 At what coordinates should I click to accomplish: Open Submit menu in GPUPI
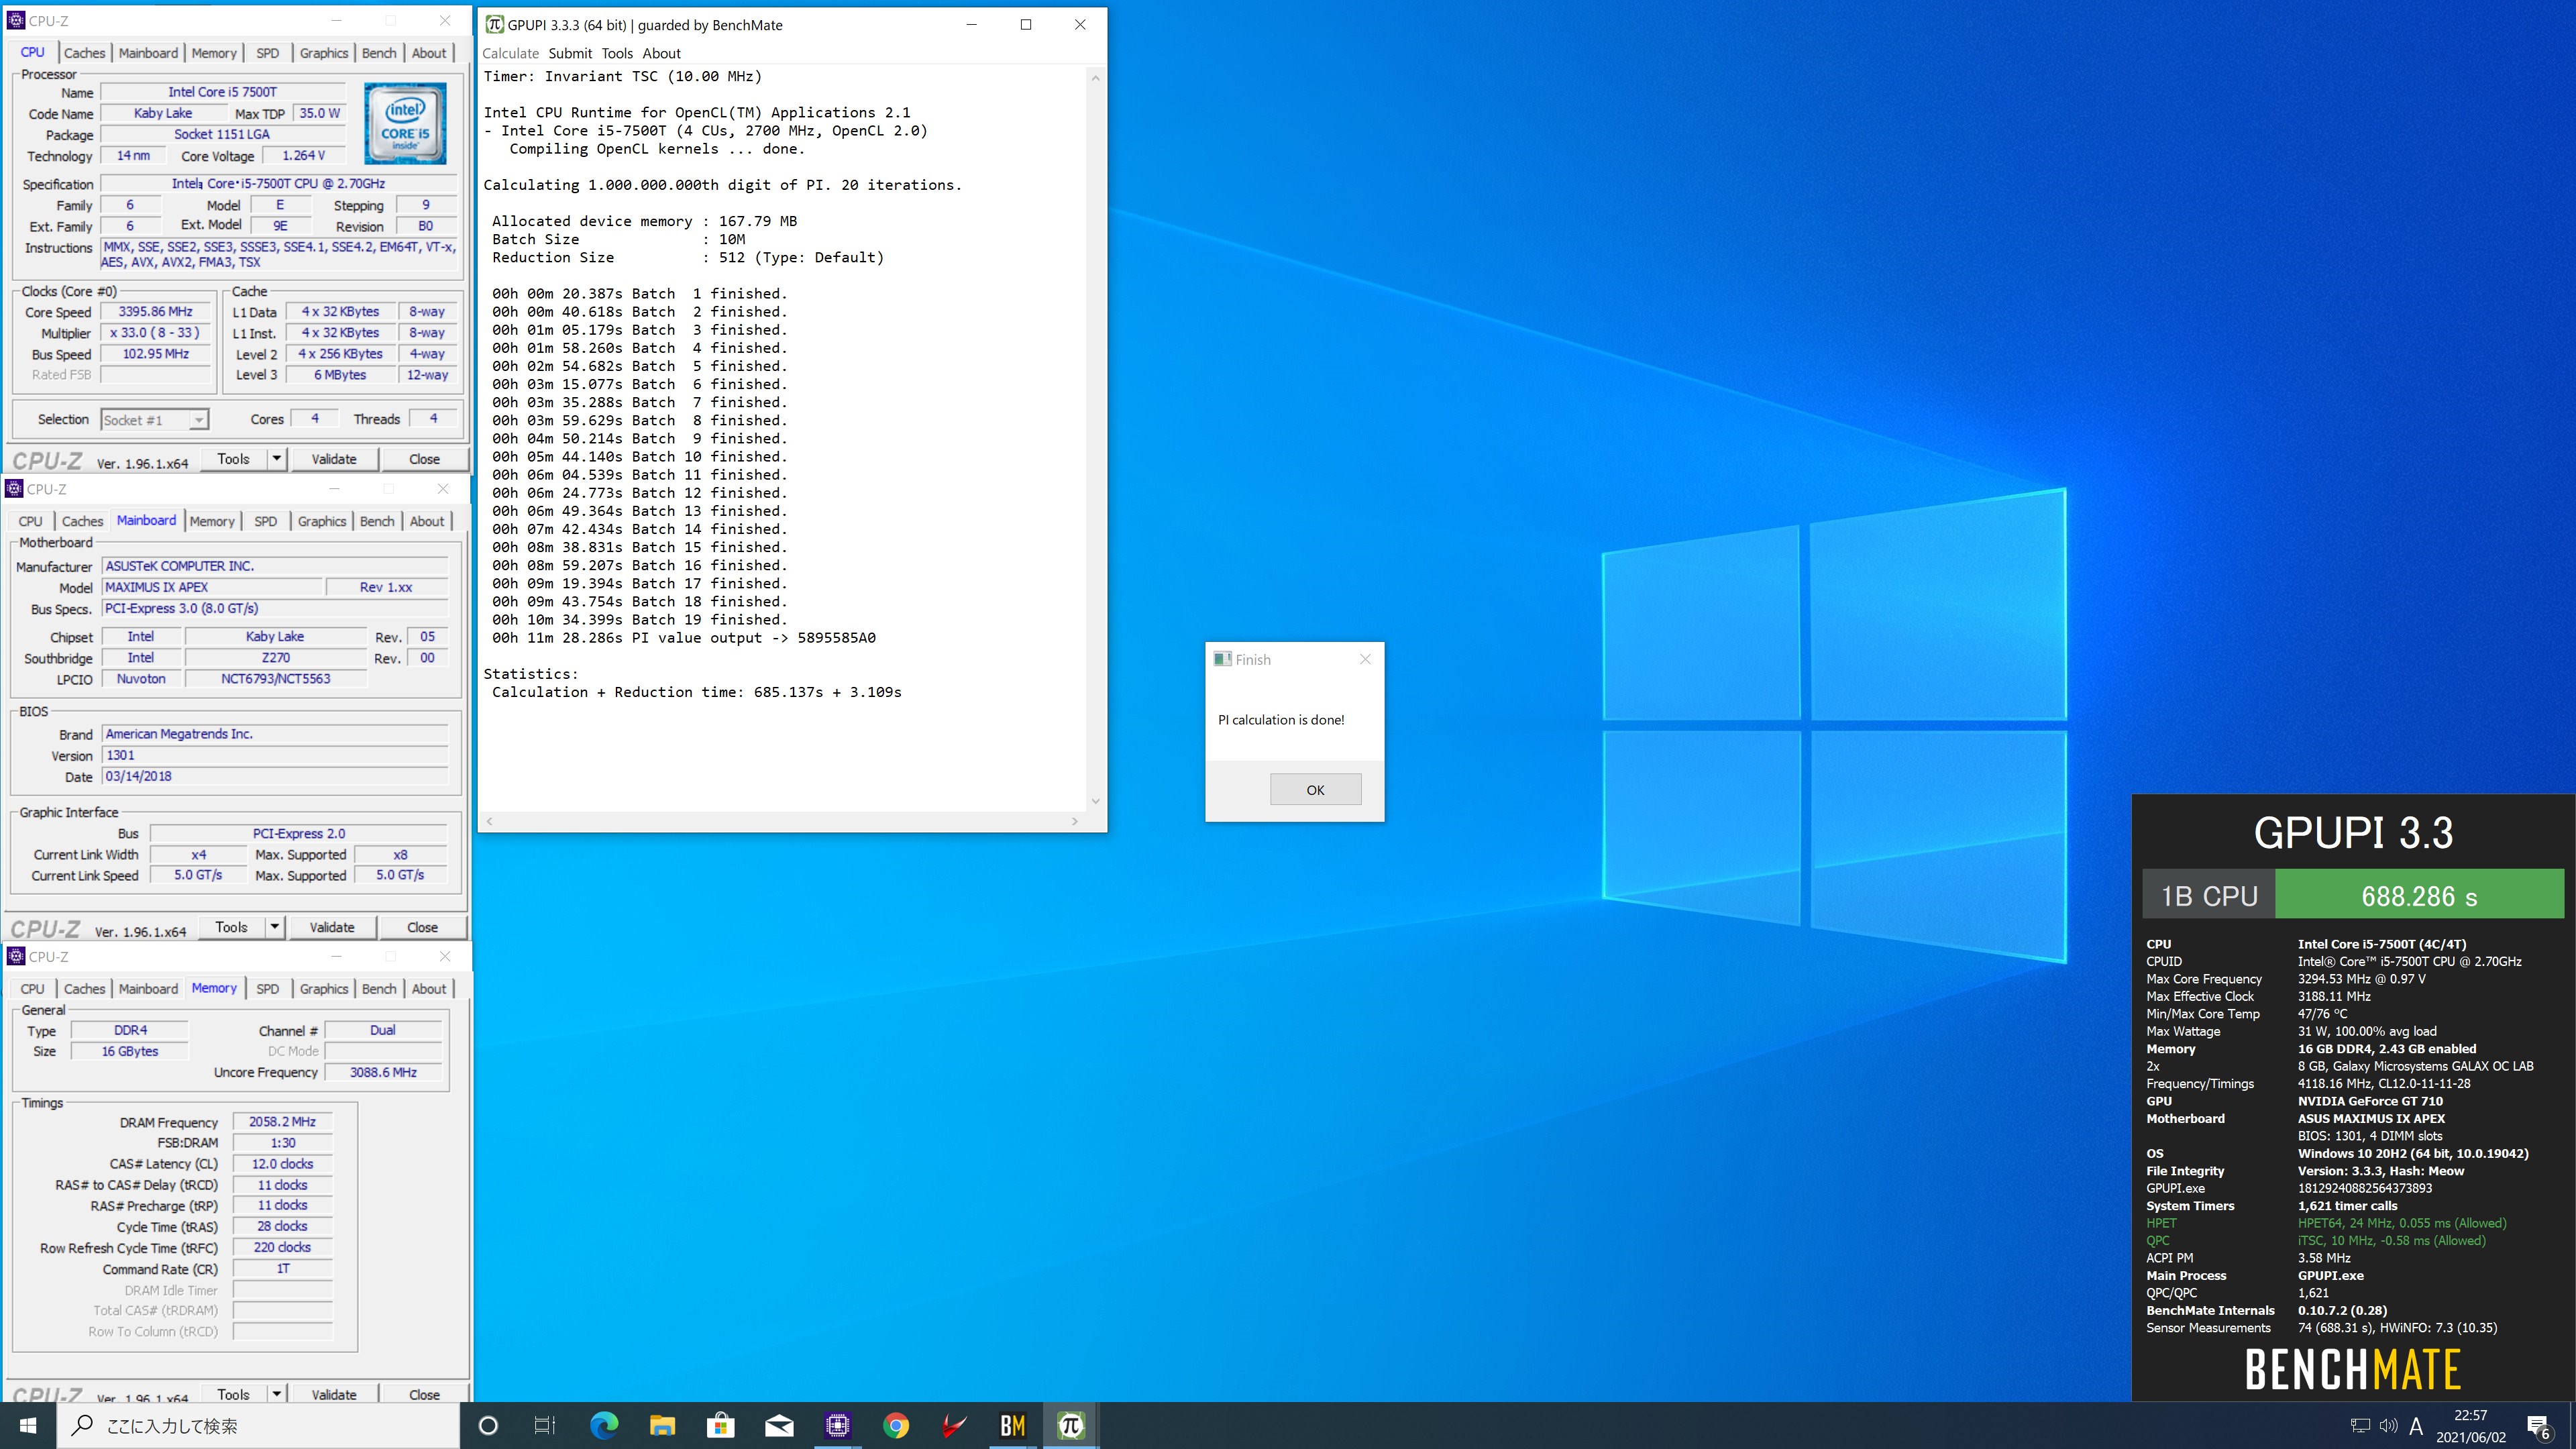(x=570, y=53)
